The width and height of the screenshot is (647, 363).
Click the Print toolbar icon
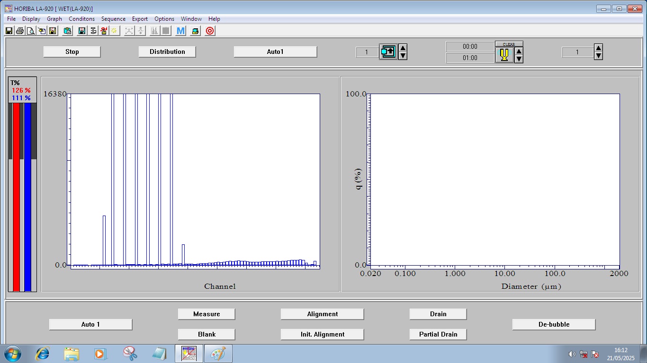pos(20,31)
